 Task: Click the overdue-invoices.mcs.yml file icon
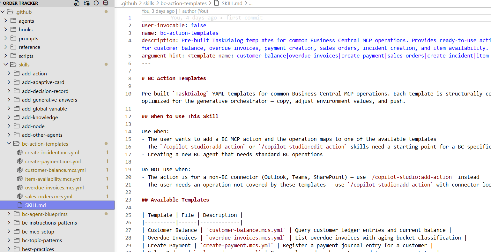pyautogui.click(x=20, y=188)
